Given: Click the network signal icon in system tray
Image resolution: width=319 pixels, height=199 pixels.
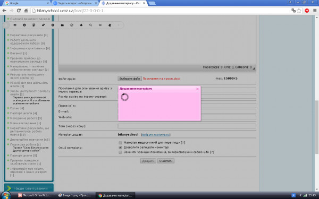Looking at the screenshot, I should coord(305,195).
